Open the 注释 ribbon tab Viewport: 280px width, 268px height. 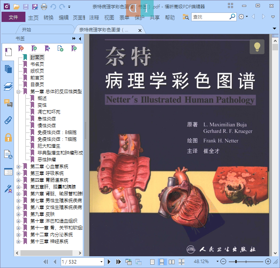tap(94, 18)
